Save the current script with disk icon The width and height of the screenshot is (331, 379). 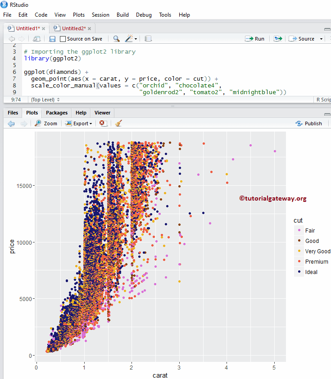tap(52, 39)
